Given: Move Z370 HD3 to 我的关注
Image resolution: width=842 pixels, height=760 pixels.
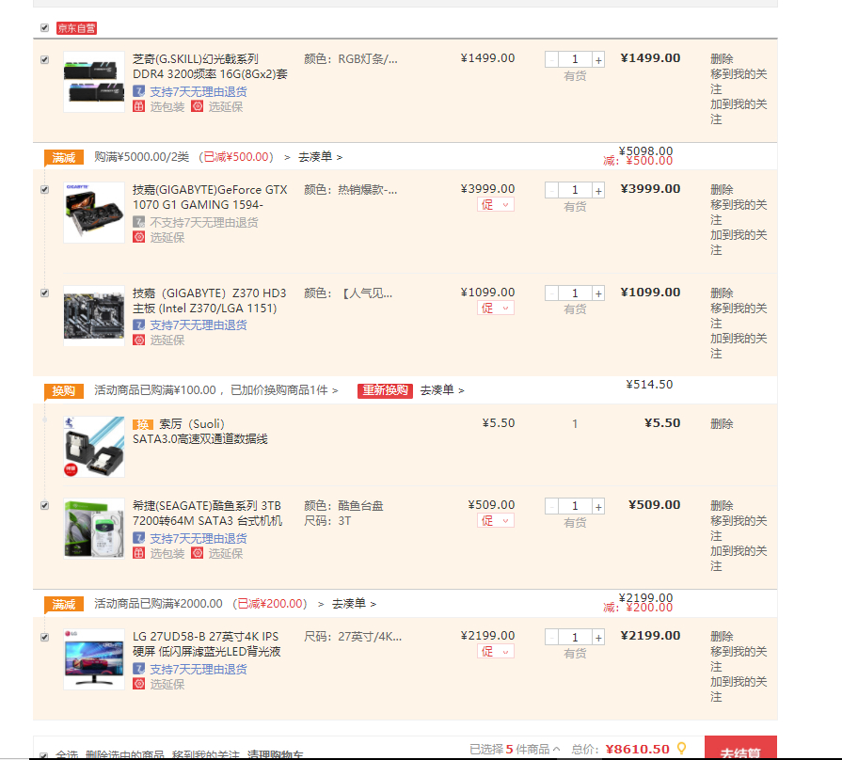Looking at the screenshot, I should [x=739, y=316].
